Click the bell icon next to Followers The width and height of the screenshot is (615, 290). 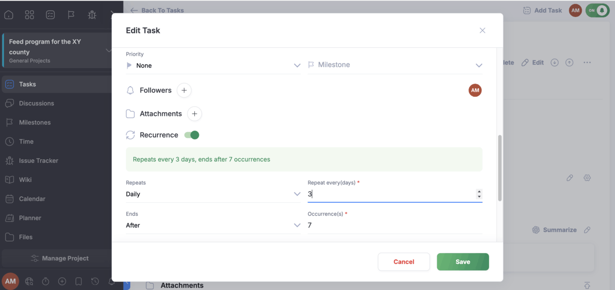[x=130, y=90]
